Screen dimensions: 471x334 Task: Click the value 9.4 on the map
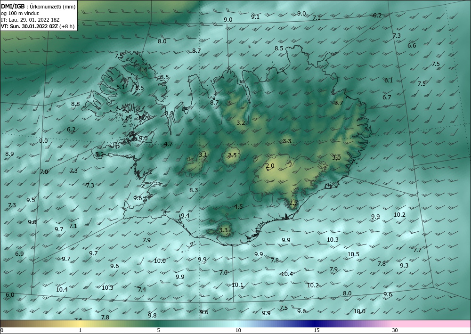pos(185,216)
